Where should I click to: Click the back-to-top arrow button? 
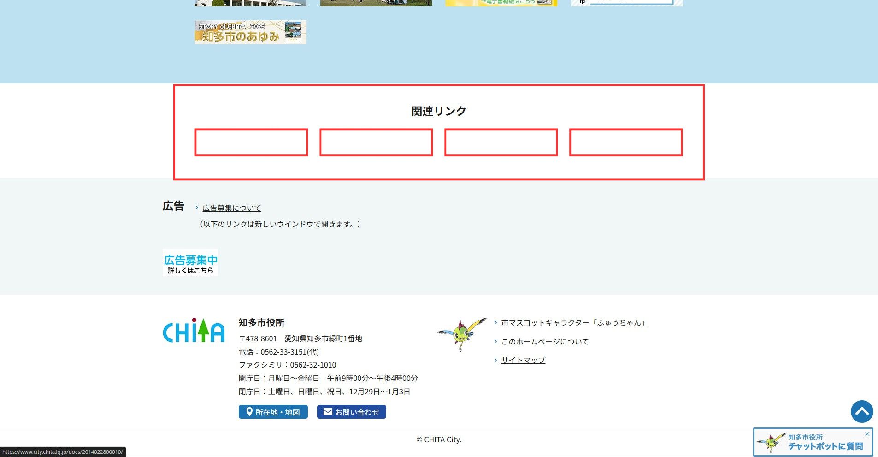tap(862, 411)
